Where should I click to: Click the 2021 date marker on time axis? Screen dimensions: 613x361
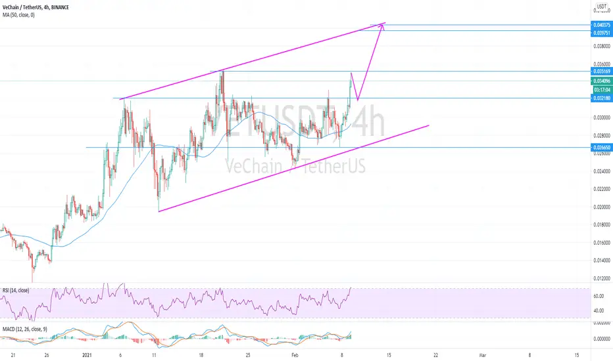(x=87, y=355)
